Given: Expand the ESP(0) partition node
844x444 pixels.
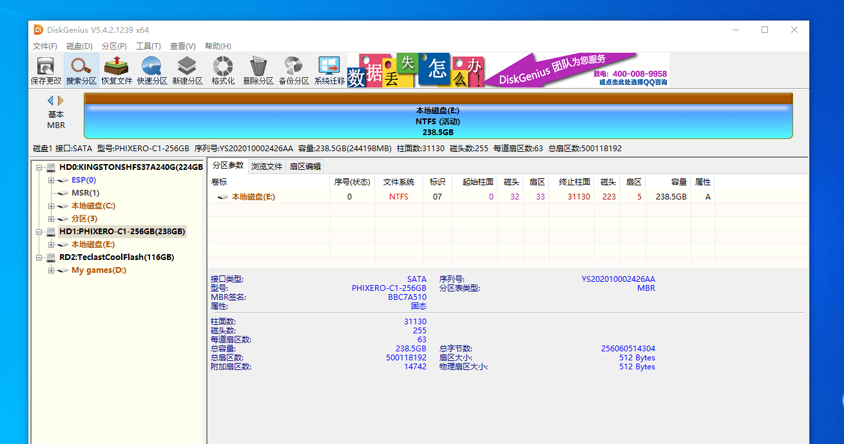Looking at the screenshot, I should pos(51,180).
